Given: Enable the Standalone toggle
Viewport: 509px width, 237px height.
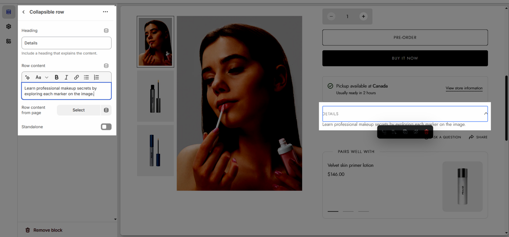Looking at the screenshot, I should 106,127.
